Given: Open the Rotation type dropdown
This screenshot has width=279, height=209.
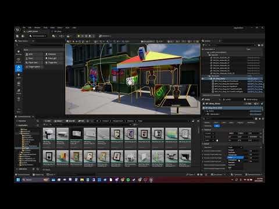Looking at the screenshot, I should pos(209,137).
